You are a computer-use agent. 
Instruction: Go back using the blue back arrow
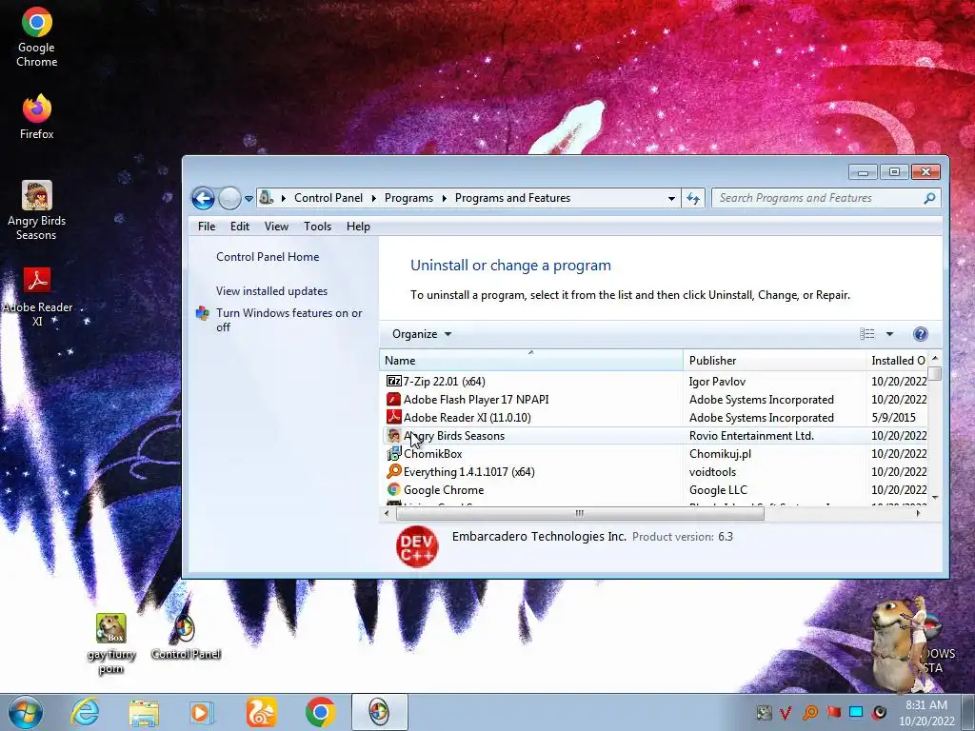pyautogui.click(x=203, y=198)
